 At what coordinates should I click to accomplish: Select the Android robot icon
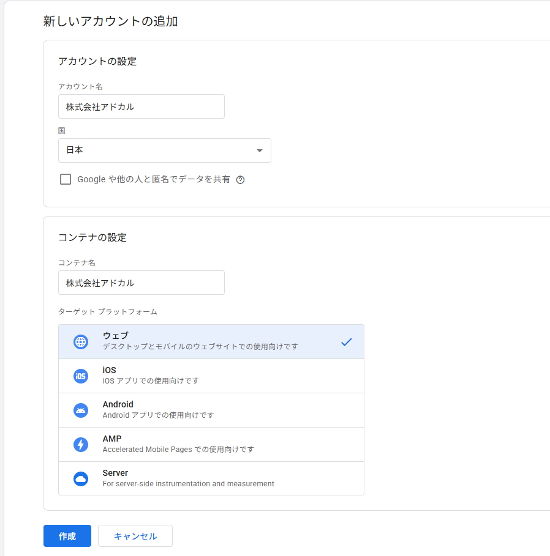80,410
